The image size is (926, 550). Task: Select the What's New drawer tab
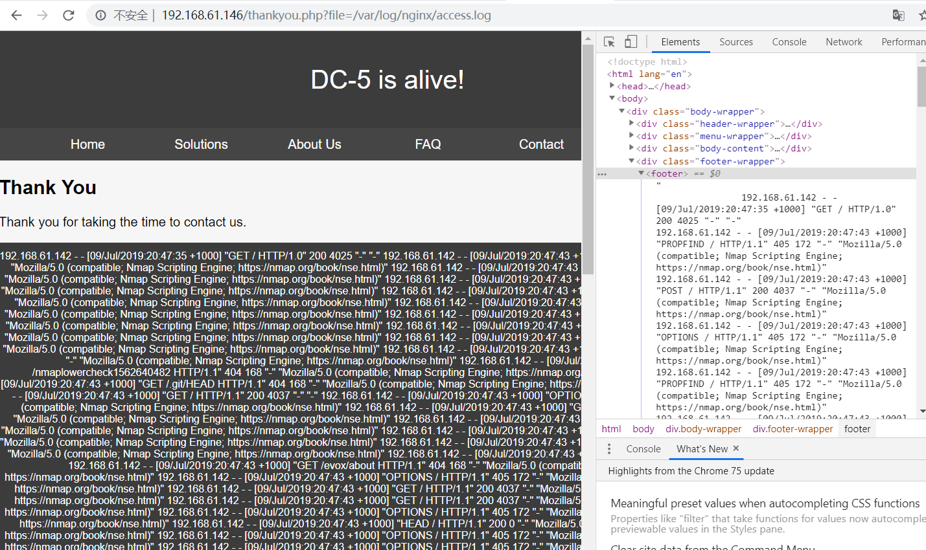click(x=702, y=448)
